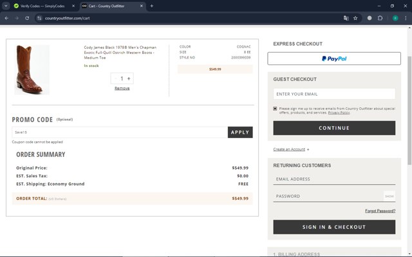This screenshot has height=257, width=412.
Task: Pay with PayPal express checkout
Action: pyautogui.click(x=334, y=58)
